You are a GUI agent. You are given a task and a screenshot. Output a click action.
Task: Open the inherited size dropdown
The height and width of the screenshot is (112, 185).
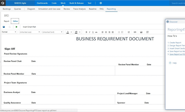tap(30, 32)
